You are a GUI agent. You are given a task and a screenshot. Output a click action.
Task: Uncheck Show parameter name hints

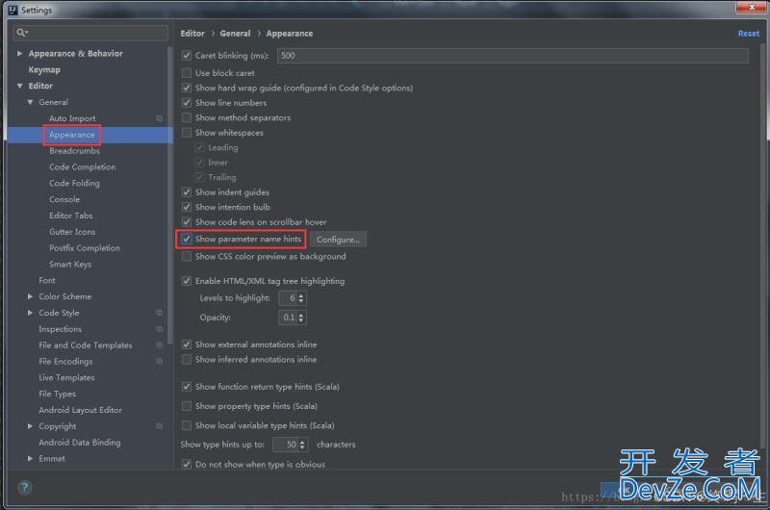(187, 239)
